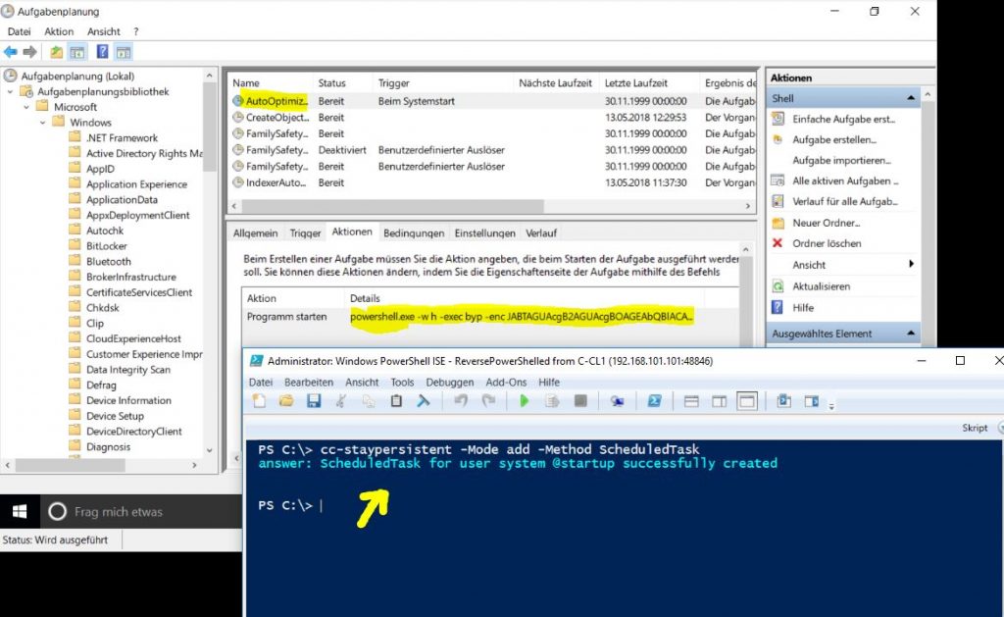Show the command add-on icon in ISE
The height and width of the screenshot is (617, 1004).
[811, 401]
